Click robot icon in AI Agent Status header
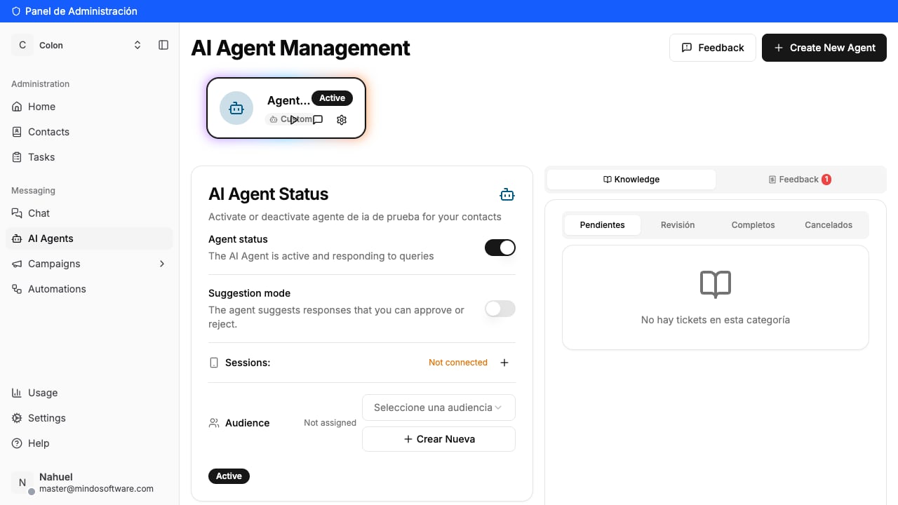Image resolution: width=898 pixels, height=505 pixels. (507, 194)
